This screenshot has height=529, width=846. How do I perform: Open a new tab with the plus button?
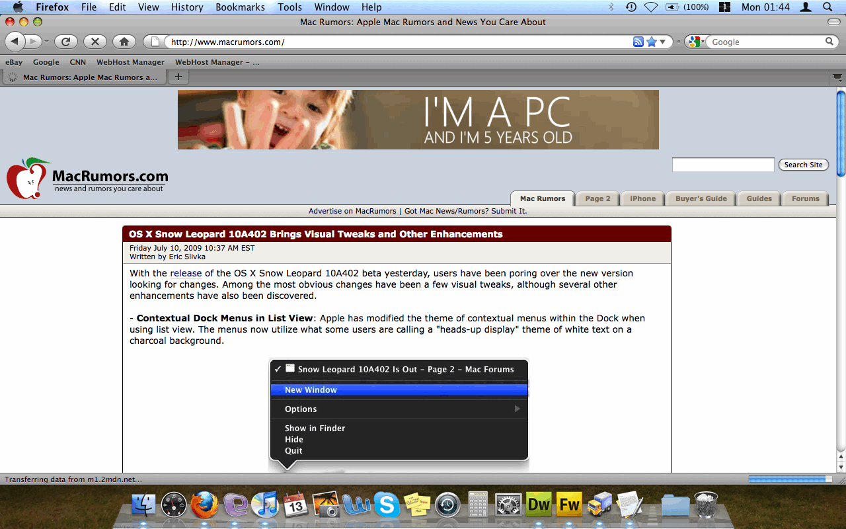[178, 77]
